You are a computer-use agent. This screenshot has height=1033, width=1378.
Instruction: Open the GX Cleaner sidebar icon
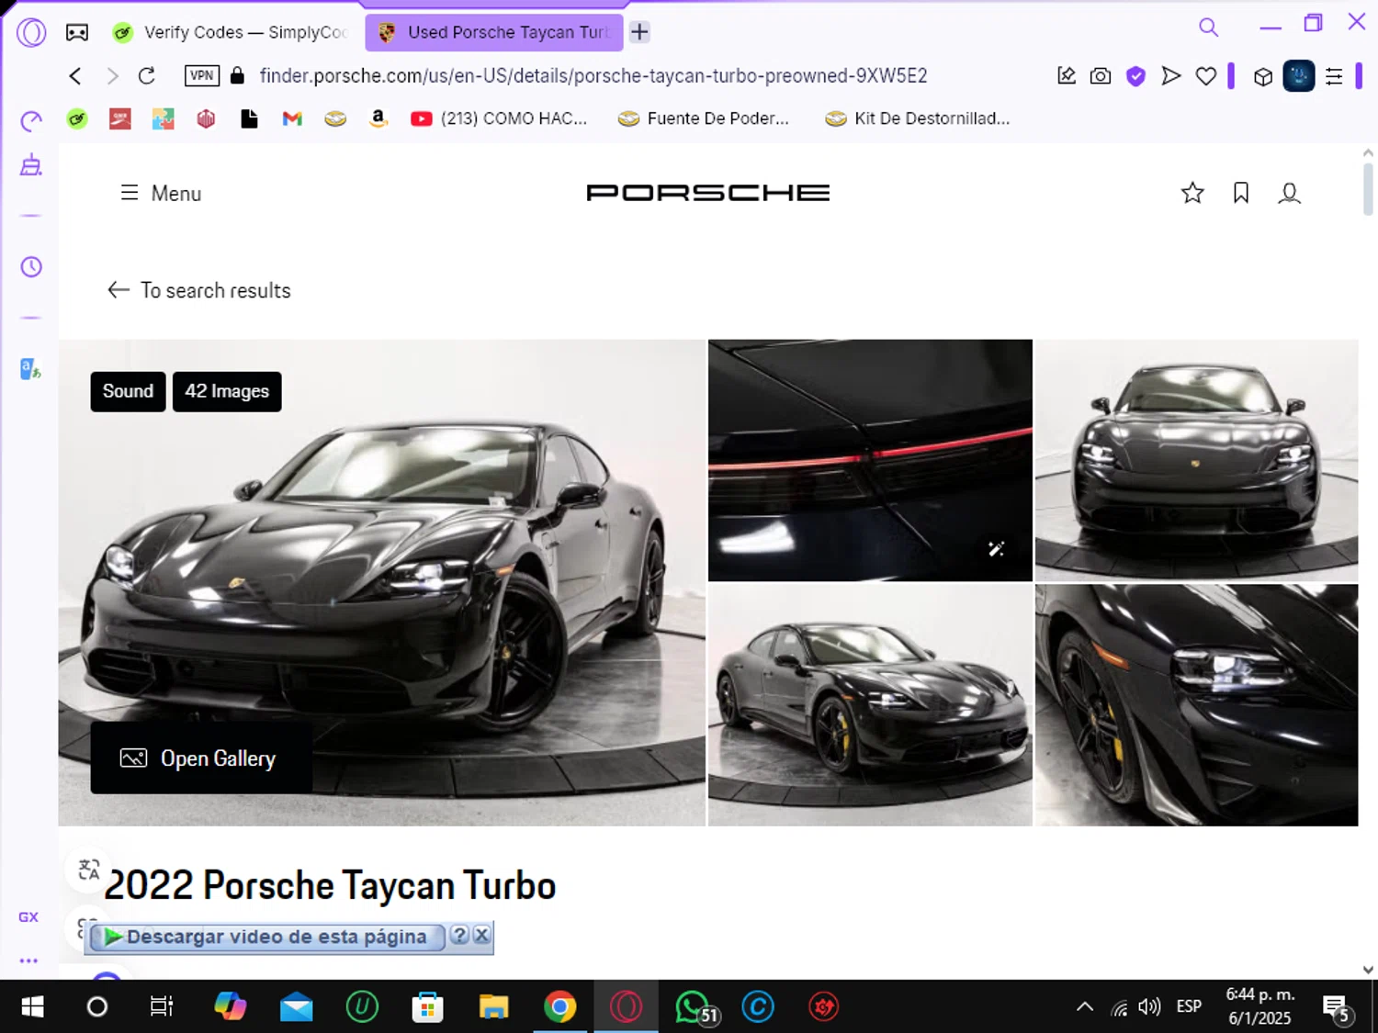pyautogui.click(x=31, y=165)
